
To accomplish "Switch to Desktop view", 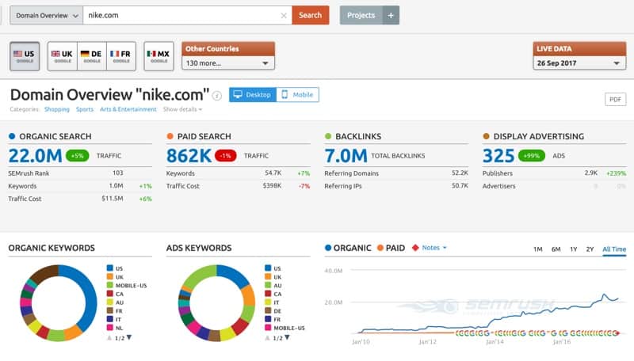I will (252, 95).
